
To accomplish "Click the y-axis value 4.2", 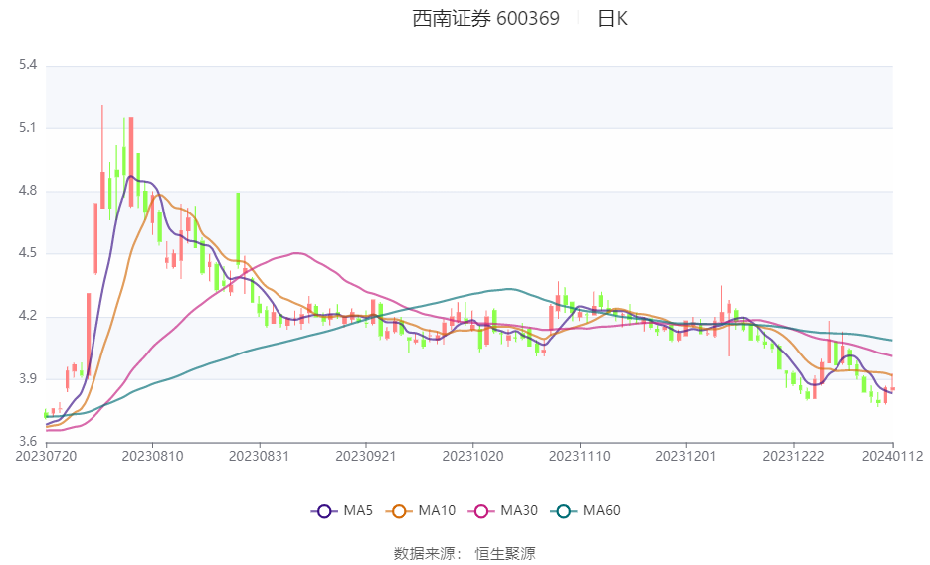I will coord(28,316).
